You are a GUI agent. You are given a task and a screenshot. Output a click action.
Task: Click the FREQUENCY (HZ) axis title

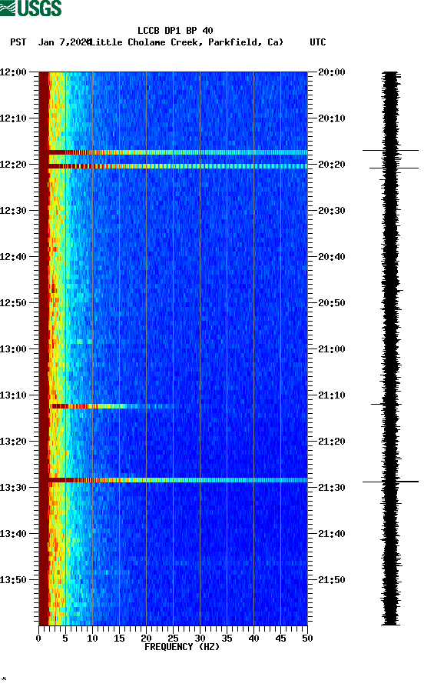coord(181,647)
